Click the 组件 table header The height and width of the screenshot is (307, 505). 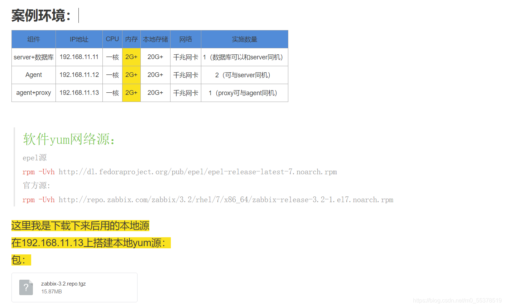pyautogui.click(x=34, y=39)
